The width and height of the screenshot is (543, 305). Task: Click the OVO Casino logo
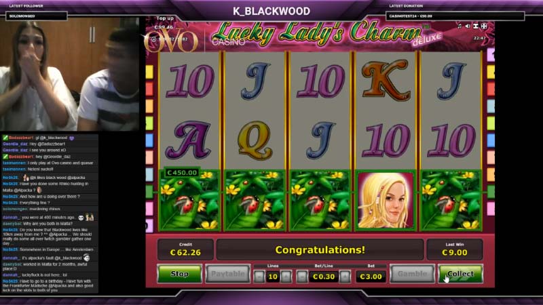click(x=172, y=41)
